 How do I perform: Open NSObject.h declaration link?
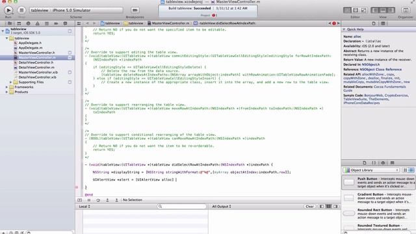point(370,64)
